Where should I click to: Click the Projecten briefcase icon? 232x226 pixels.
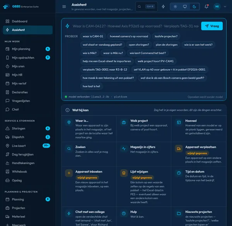click(7, 208)
